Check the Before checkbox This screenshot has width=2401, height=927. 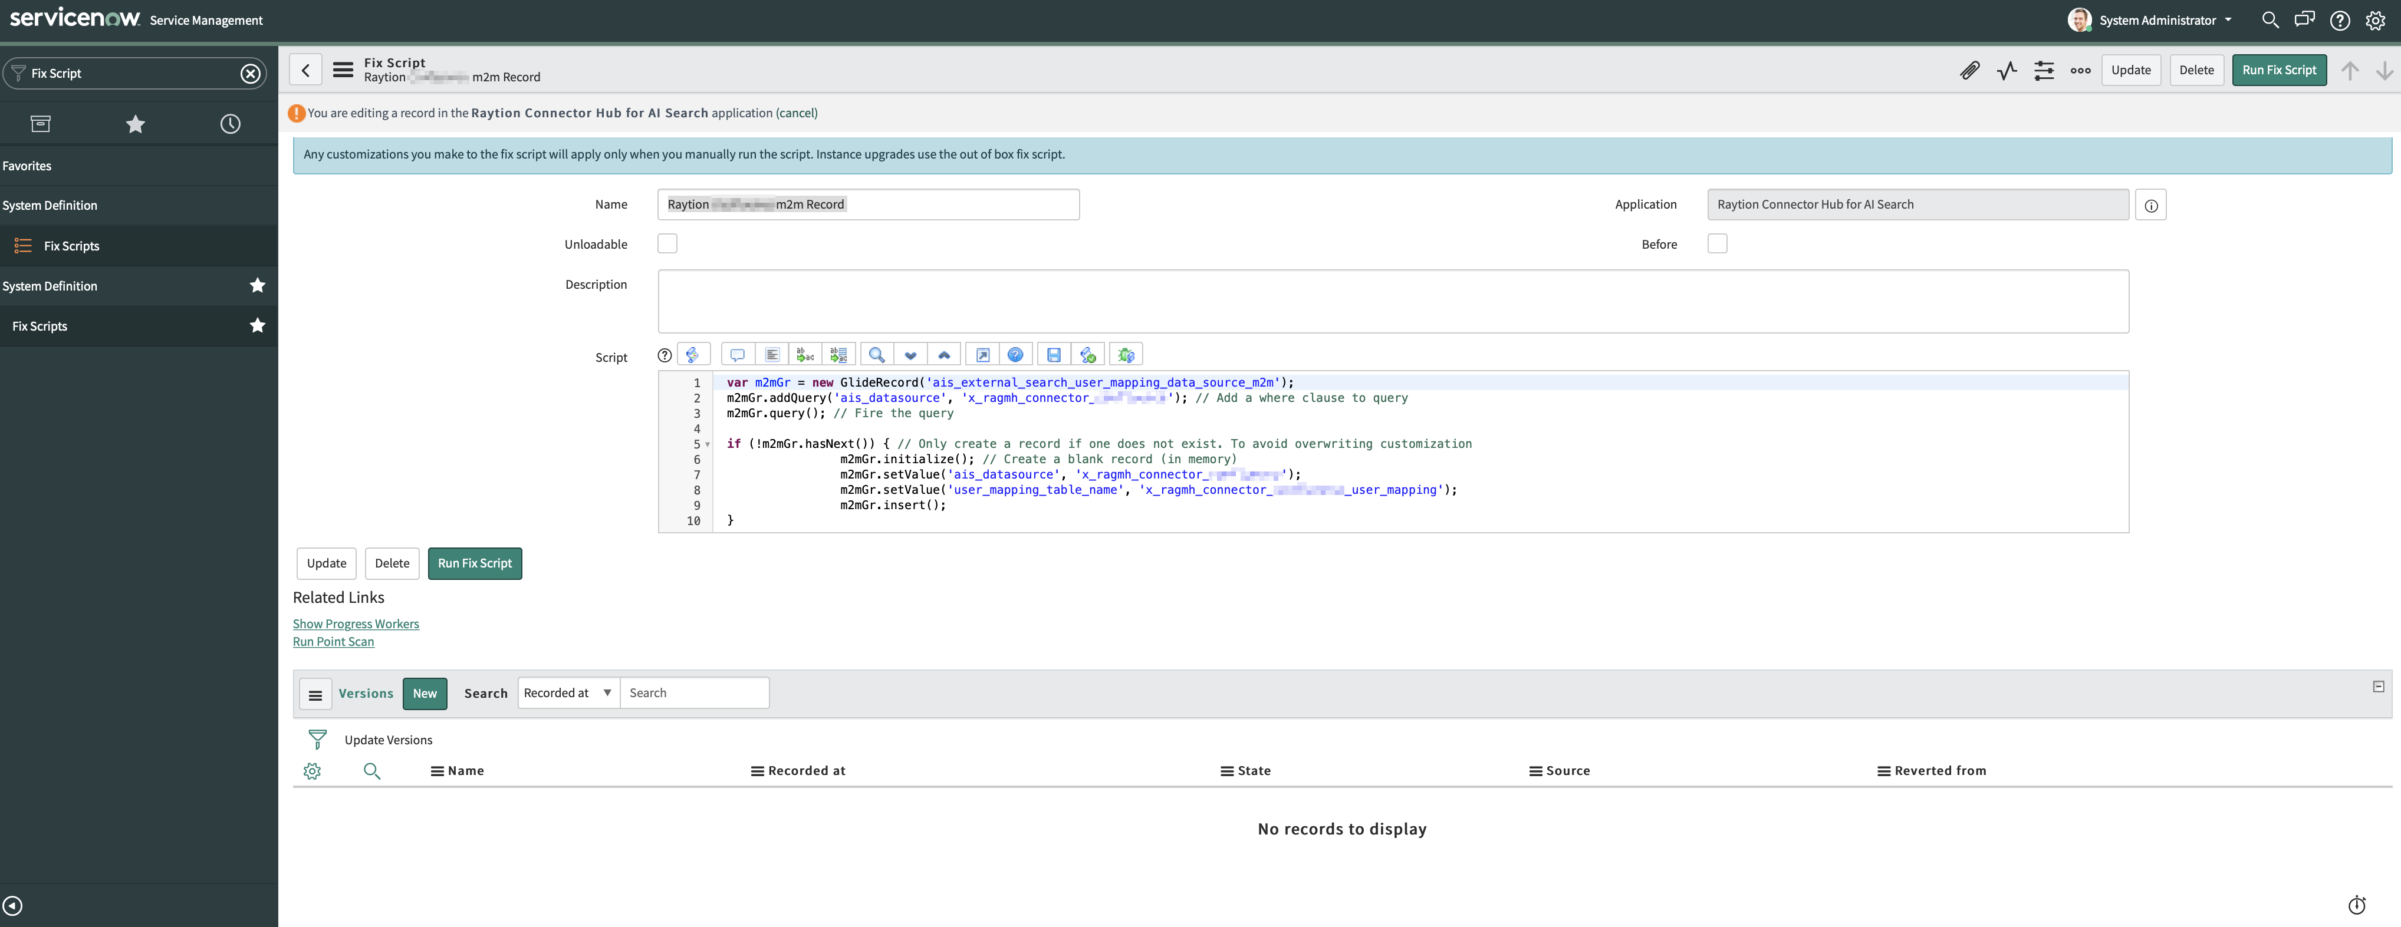pyautogui.click(x=1717, y=244)
